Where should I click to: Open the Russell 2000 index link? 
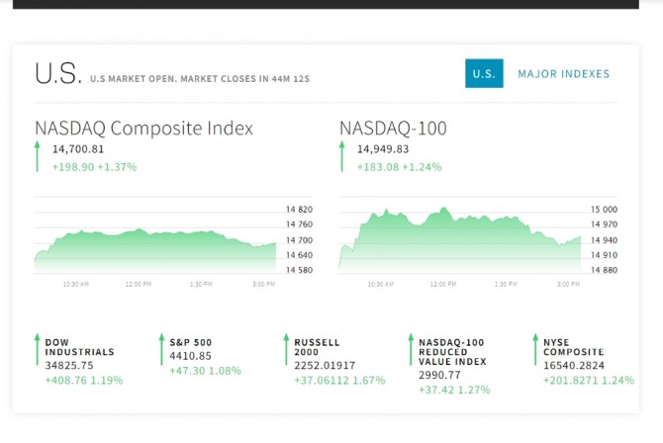317,347
